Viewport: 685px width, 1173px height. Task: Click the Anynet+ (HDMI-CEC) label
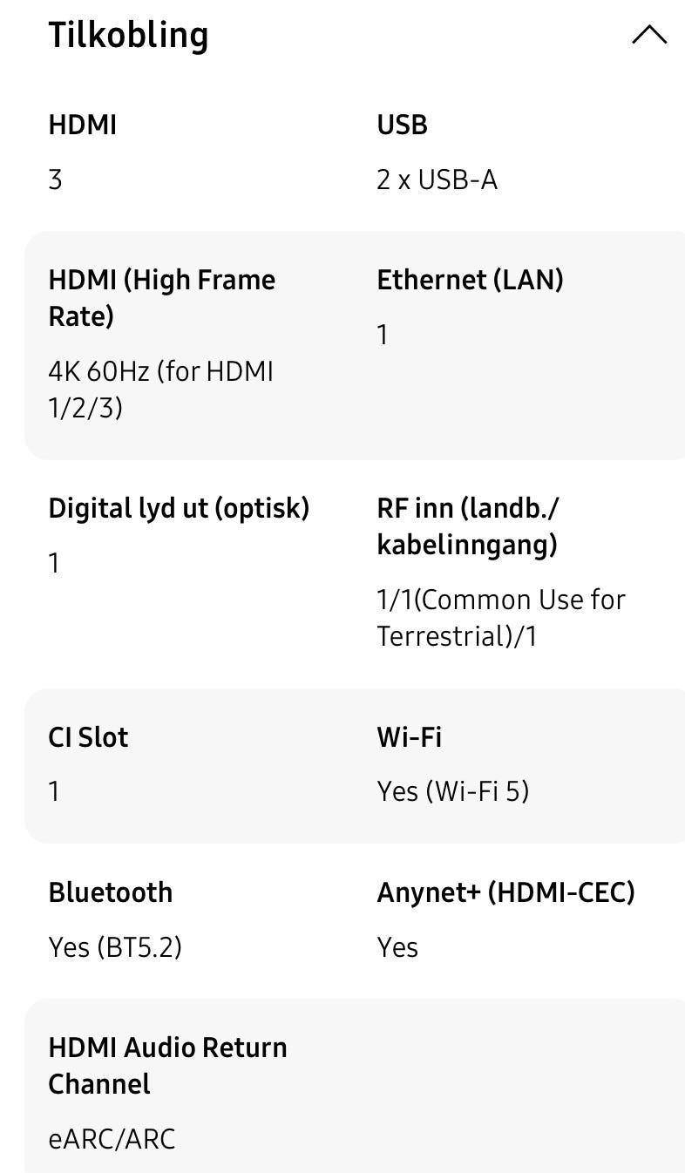pyautogui.click(x=505, y=892)
